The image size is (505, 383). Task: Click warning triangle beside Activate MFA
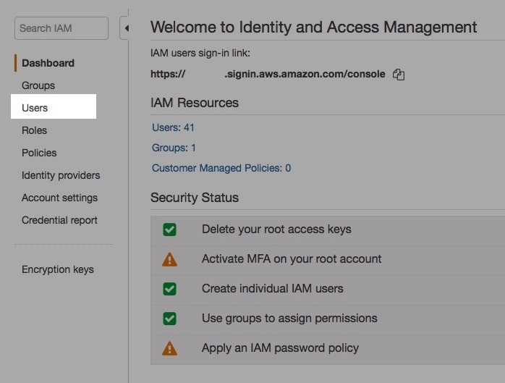[x=169, y=259]
